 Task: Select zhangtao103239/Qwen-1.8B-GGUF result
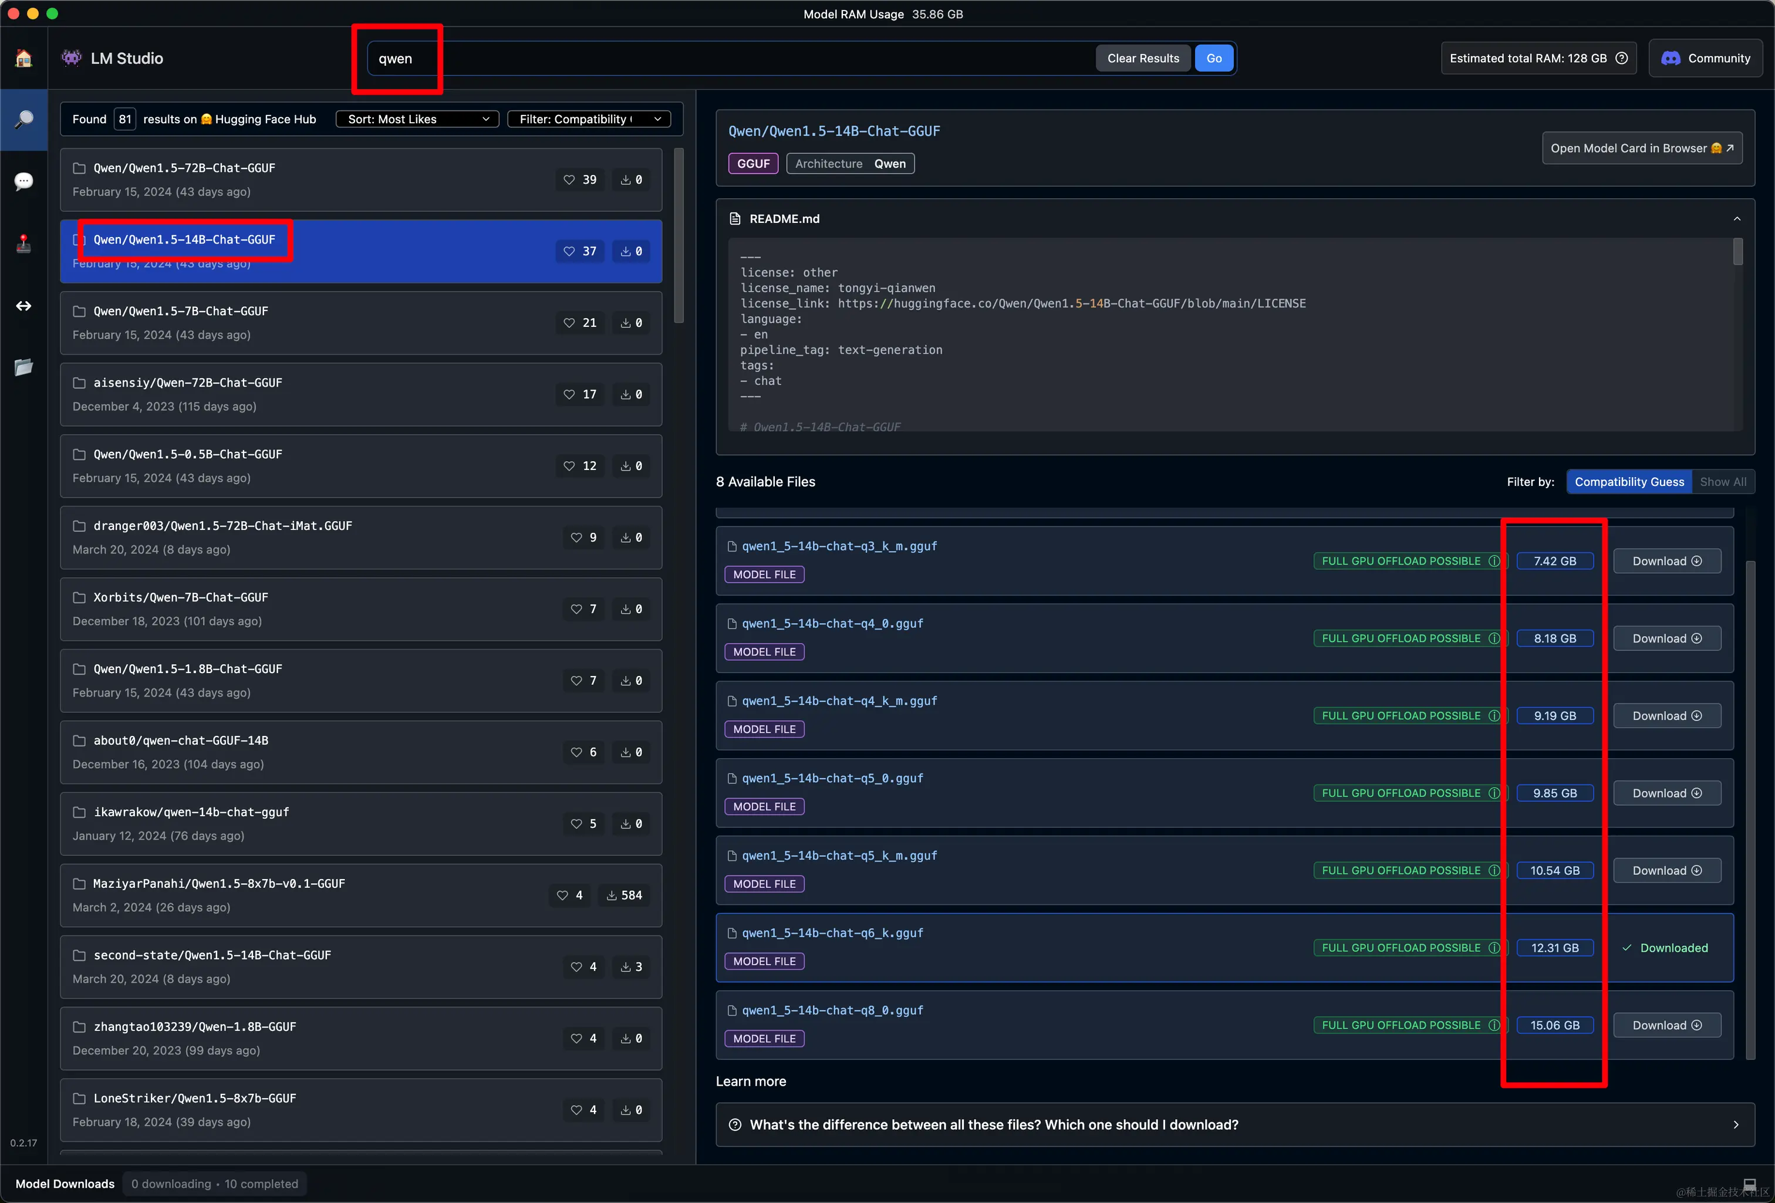pos(360,1039)
